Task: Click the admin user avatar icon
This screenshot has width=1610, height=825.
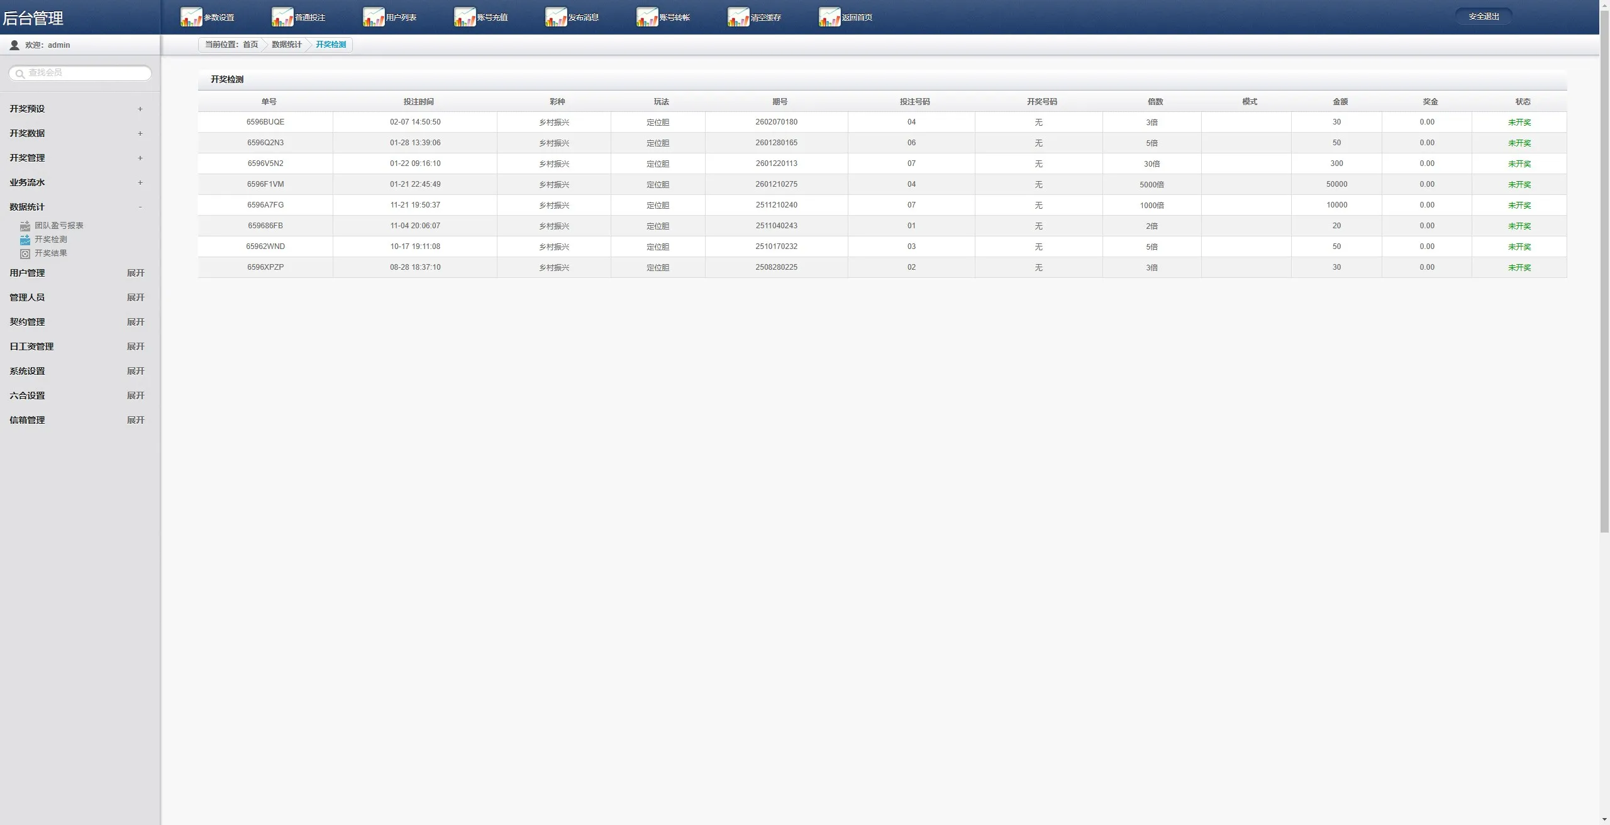Action: (x=14, y=45)
